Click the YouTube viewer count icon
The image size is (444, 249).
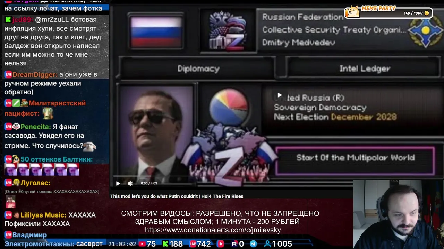pyautogui.click(x=142, y=244)
